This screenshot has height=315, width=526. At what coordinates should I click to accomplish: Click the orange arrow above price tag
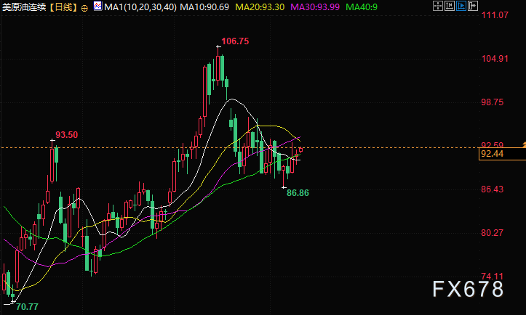tap(524, 144)
